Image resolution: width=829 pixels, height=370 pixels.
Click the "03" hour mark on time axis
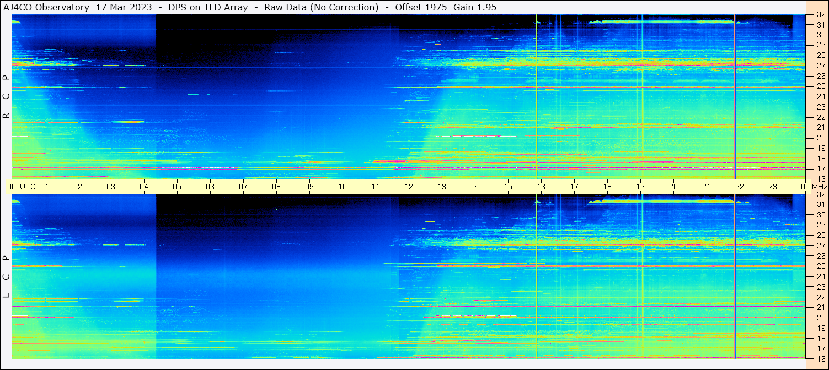pos(111,187)
